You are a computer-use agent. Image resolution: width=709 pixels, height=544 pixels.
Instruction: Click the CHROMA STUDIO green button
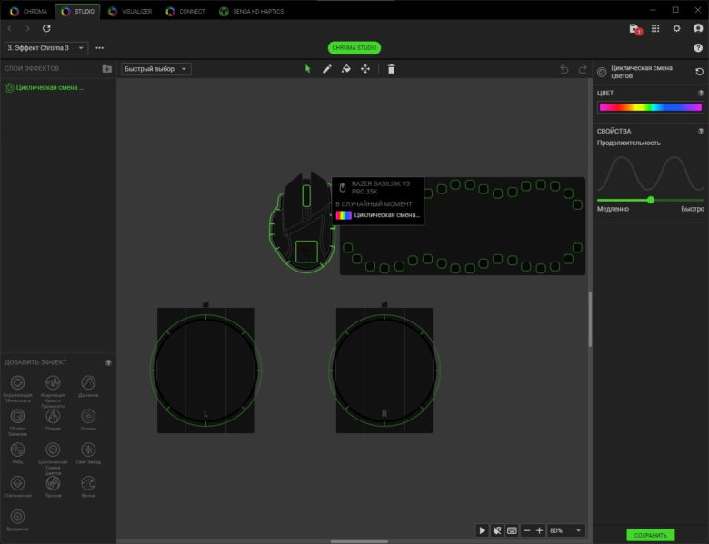[354, 47]
